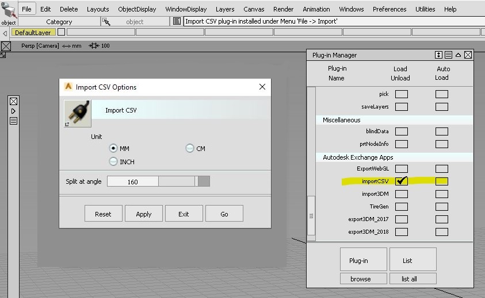Load the pick plug-in checkbox

(x=402, y=94)
